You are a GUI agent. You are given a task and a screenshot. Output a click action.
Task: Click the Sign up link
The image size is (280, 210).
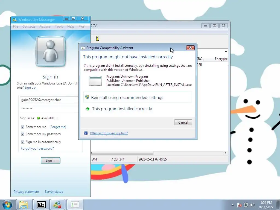(30, 87)
